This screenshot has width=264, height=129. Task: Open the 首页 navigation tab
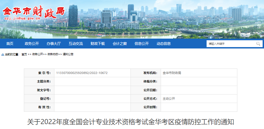[10, 44]
